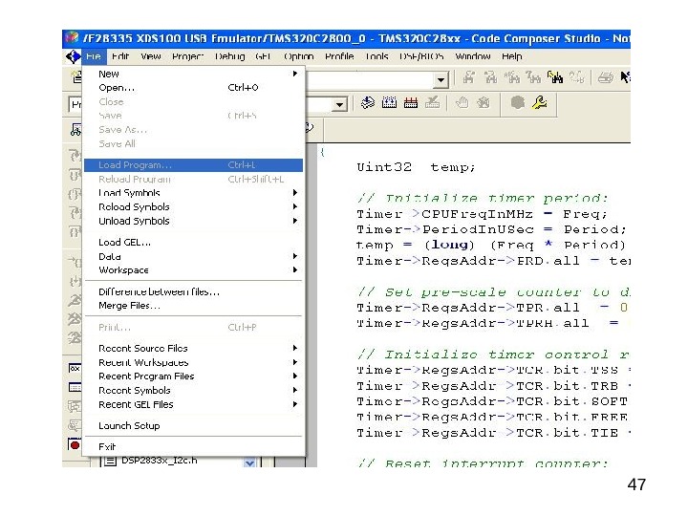Click the red circle icon in left sidebar
The width and height of the screenshot is (688, 516).
tap(75, 444)
